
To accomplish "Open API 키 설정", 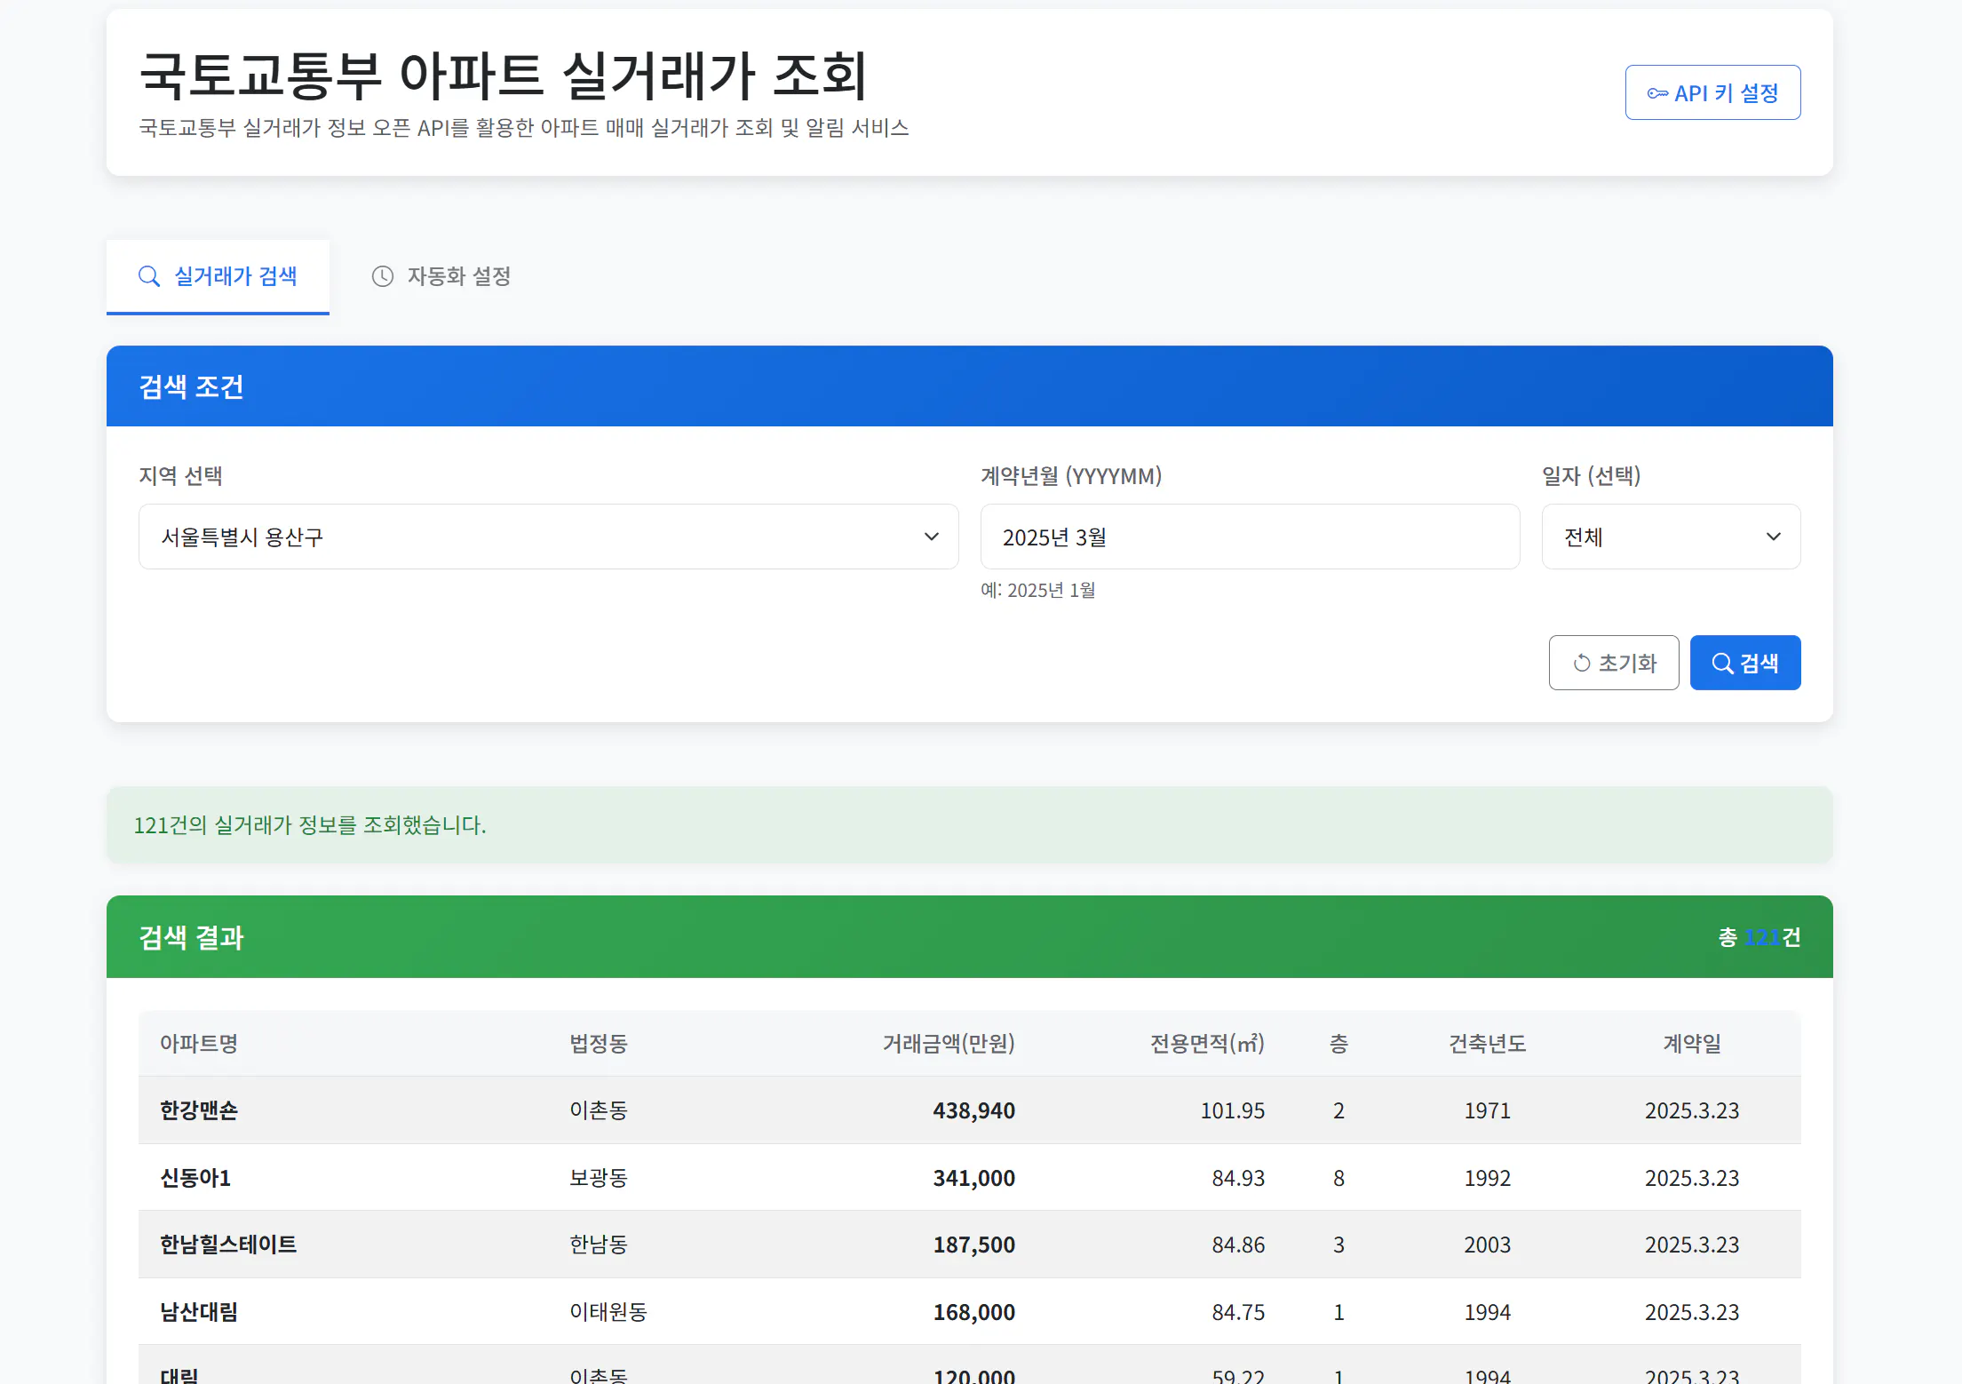I will (1712, 92).
